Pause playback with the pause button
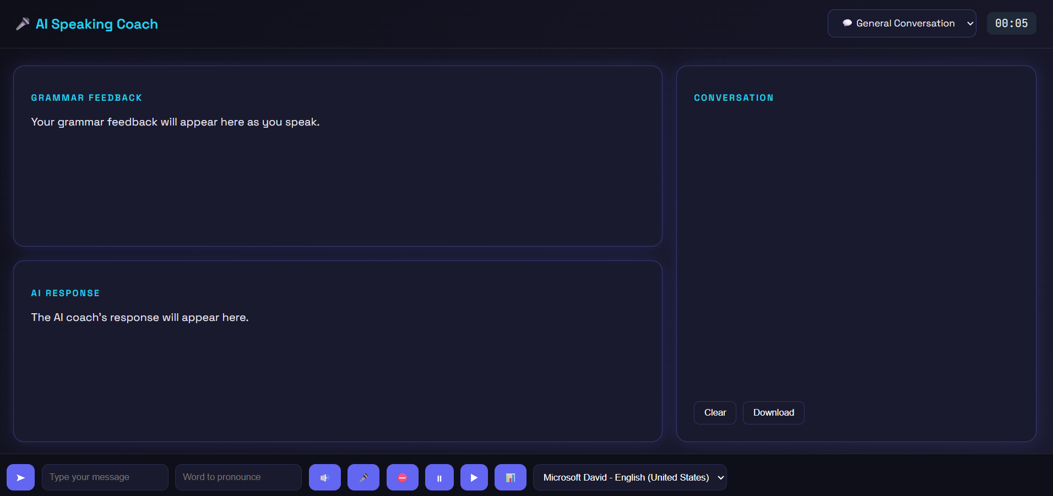This screenshot has height=496, width=1053. point(439,477)
